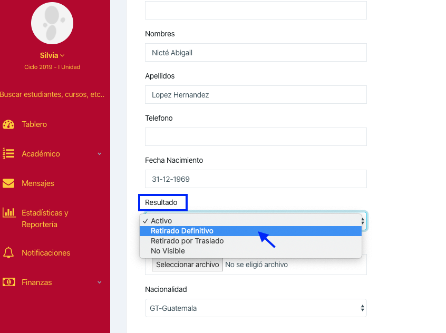
Task: Open the Académico sidebar section
Action: [41, 154]
